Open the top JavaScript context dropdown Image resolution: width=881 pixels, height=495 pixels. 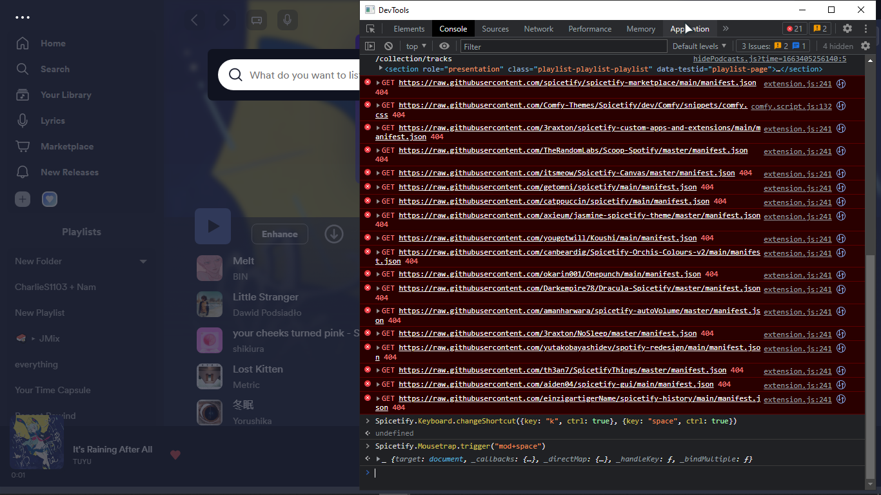416,46
